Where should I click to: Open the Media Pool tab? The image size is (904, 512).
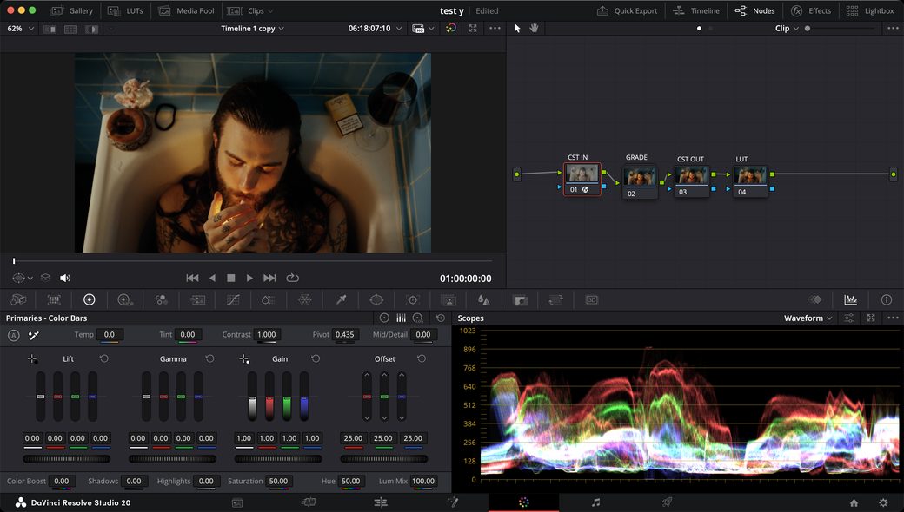pos(186,11)
